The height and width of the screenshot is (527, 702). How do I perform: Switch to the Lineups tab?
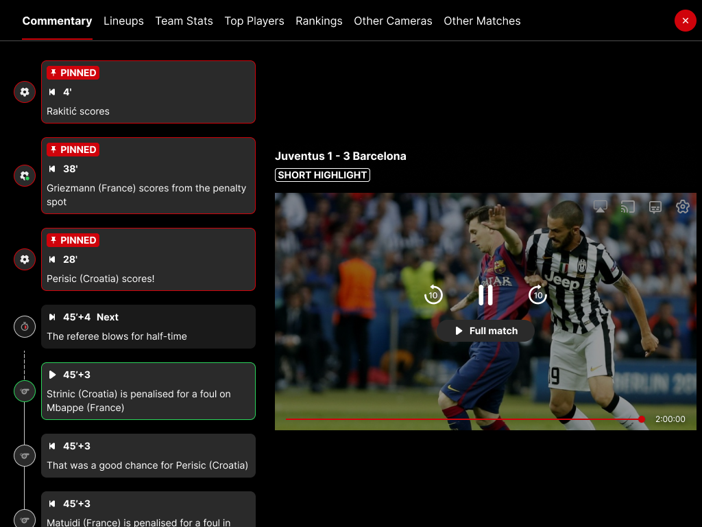(123, 21)
